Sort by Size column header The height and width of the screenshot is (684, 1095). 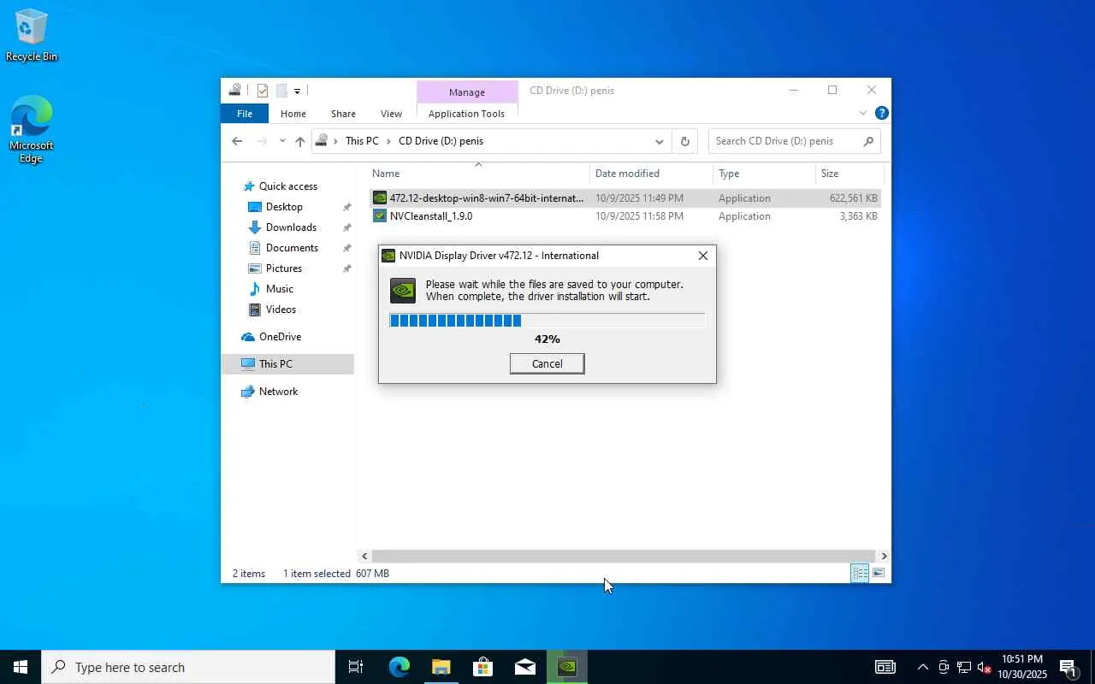click(849, 174)
